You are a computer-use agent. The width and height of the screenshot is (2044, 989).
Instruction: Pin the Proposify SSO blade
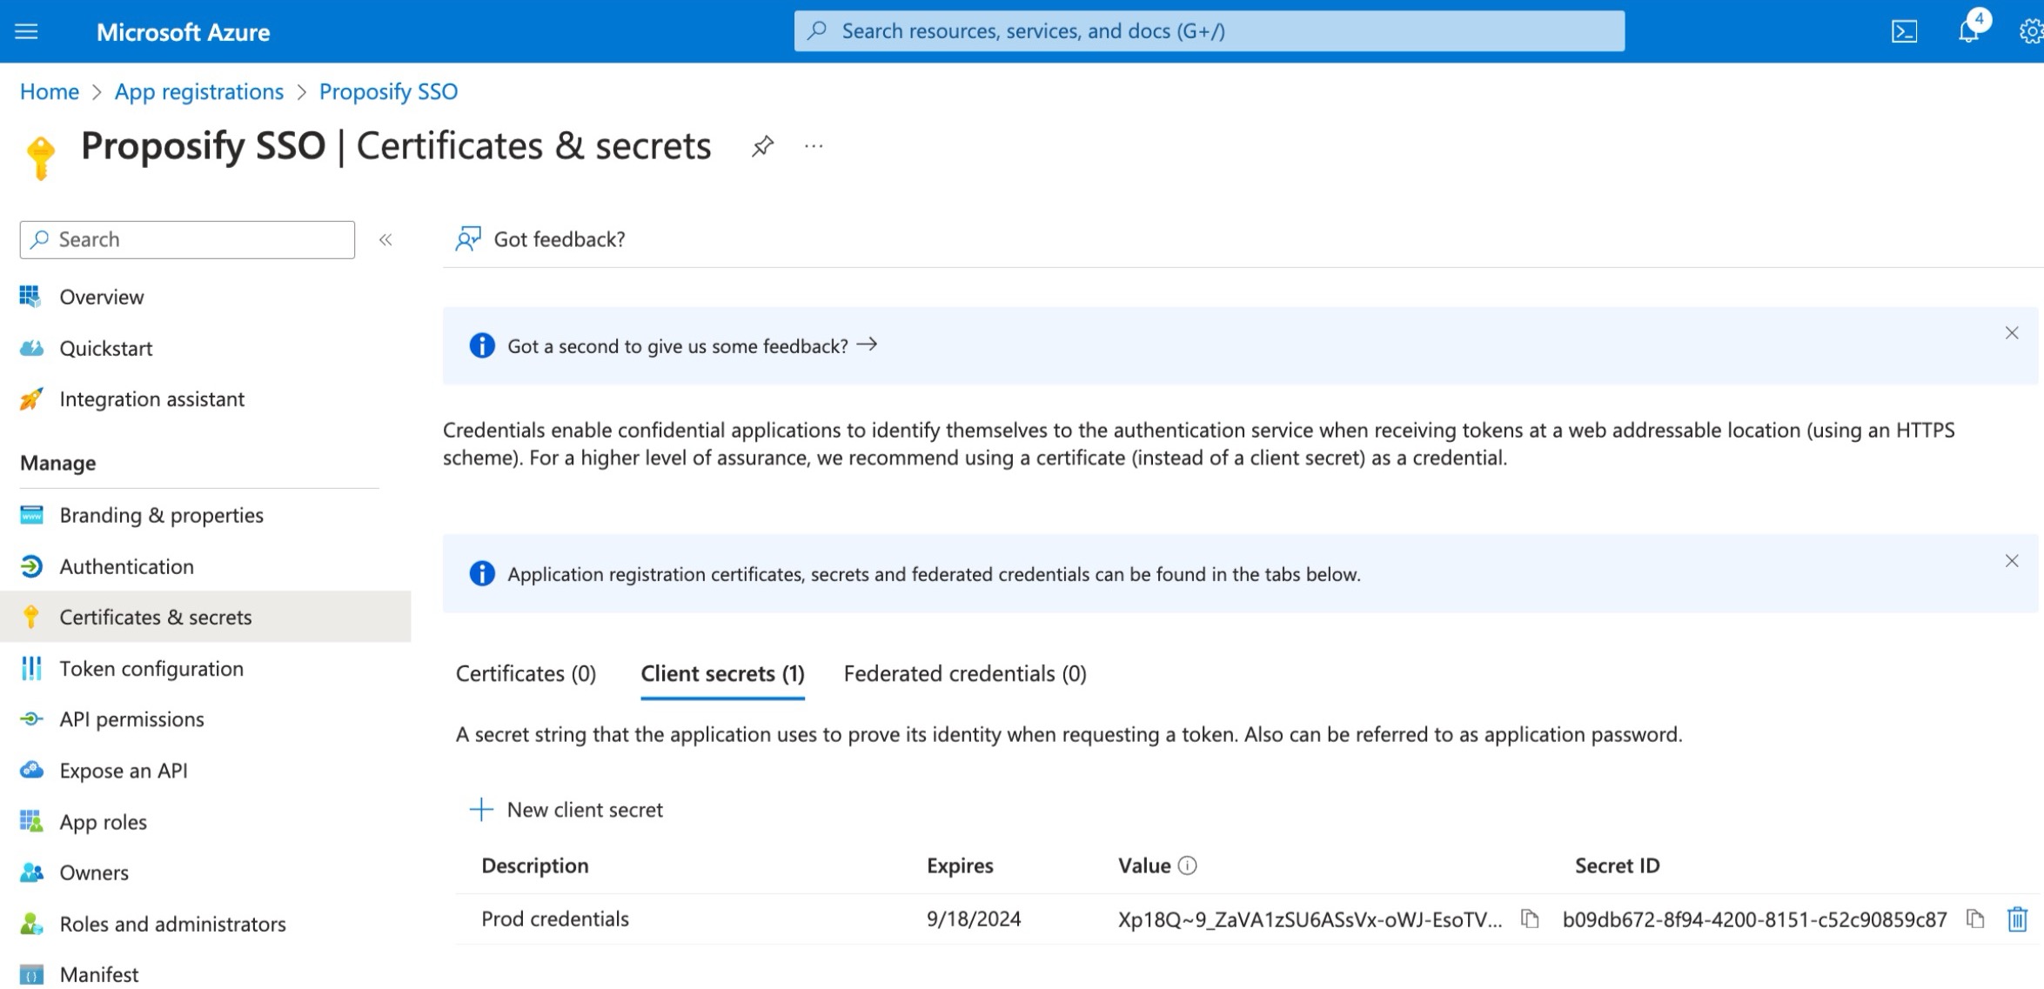point(762,146)
